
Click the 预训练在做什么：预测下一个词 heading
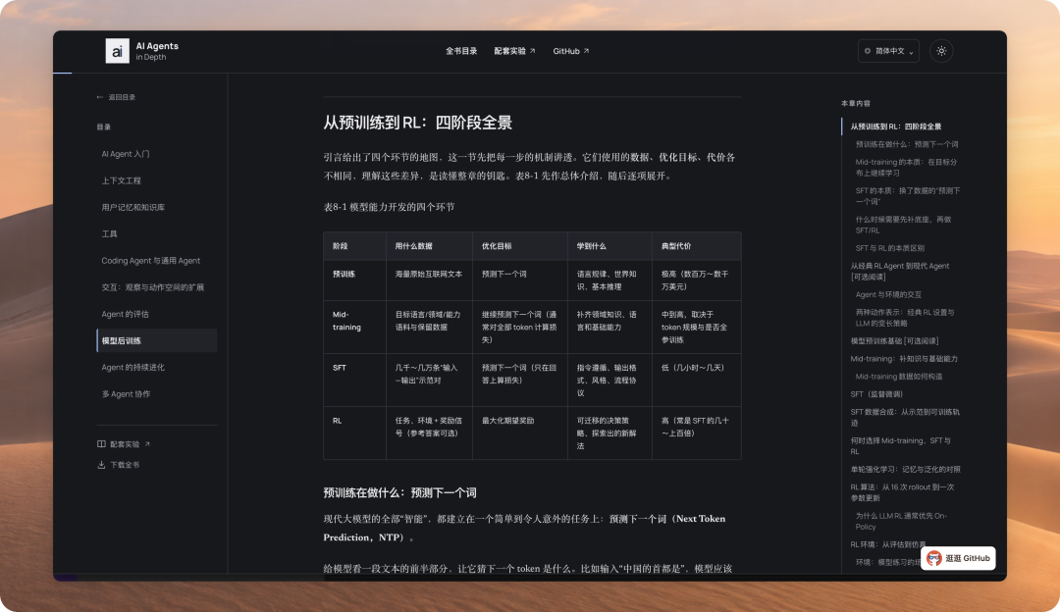(399, 492)
